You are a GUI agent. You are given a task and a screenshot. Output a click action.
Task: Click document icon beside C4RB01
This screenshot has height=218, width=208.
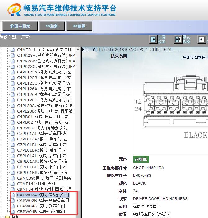coord(12,117)
